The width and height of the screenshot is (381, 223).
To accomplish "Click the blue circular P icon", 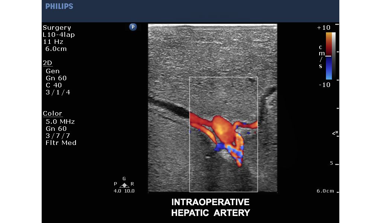I will tap(133, 27).
